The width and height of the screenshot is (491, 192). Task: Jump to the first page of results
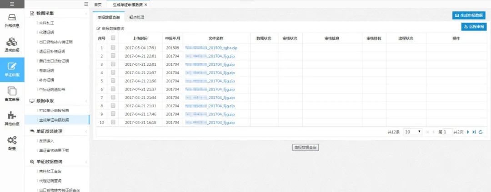coord(428,132)
